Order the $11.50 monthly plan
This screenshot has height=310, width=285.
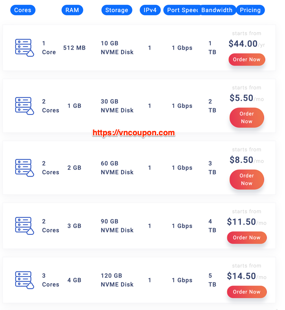click(x=247, y=238)
